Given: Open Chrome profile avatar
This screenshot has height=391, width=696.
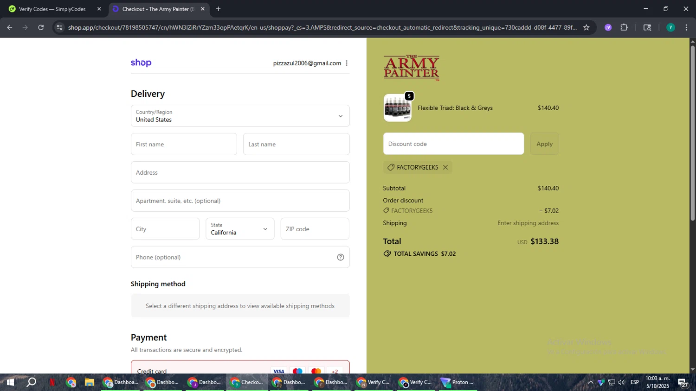Looking at the screenshot, I should click(x=670, y=27).
